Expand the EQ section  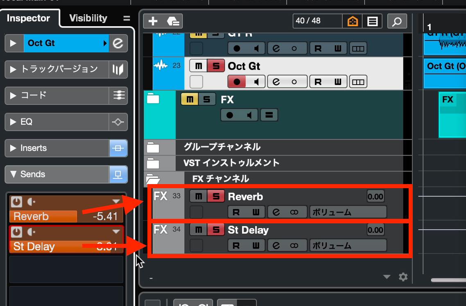[13, 122]
